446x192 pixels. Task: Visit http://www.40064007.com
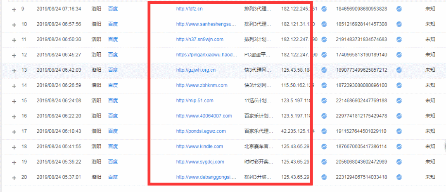[204, 116]
